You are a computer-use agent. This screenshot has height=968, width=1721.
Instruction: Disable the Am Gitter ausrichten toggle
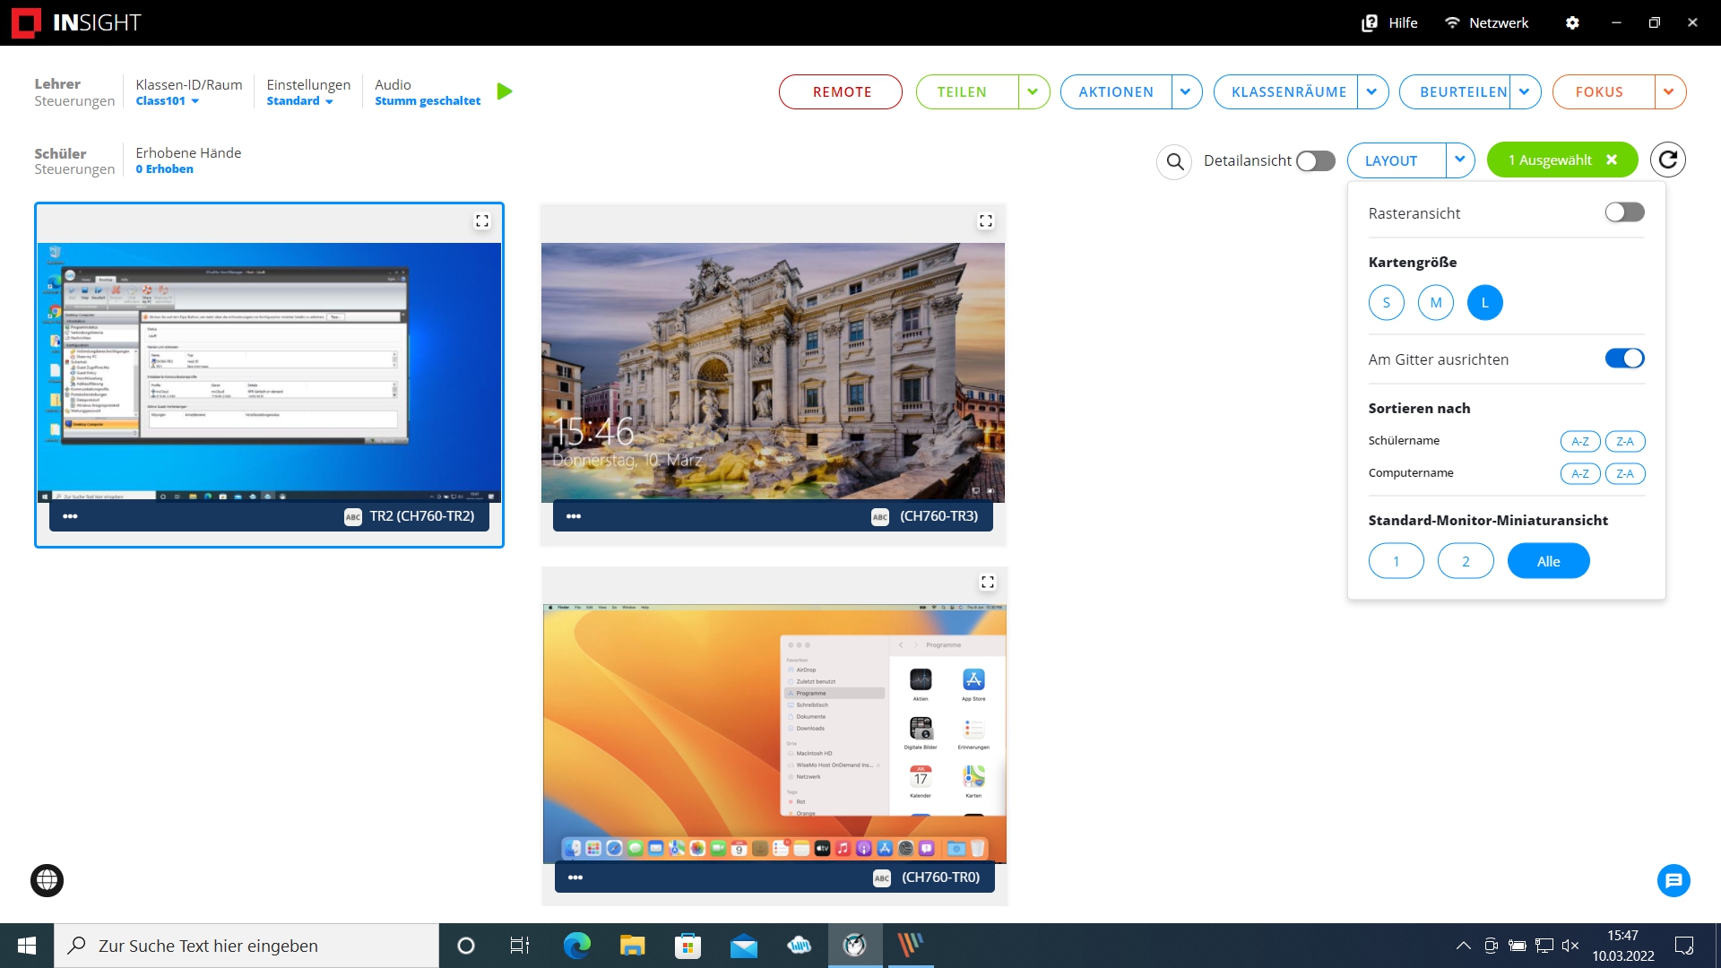click(x=1624, y=358)
